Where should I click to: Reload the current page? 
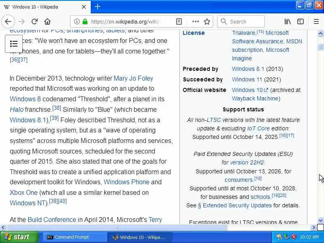click(34, 21)
